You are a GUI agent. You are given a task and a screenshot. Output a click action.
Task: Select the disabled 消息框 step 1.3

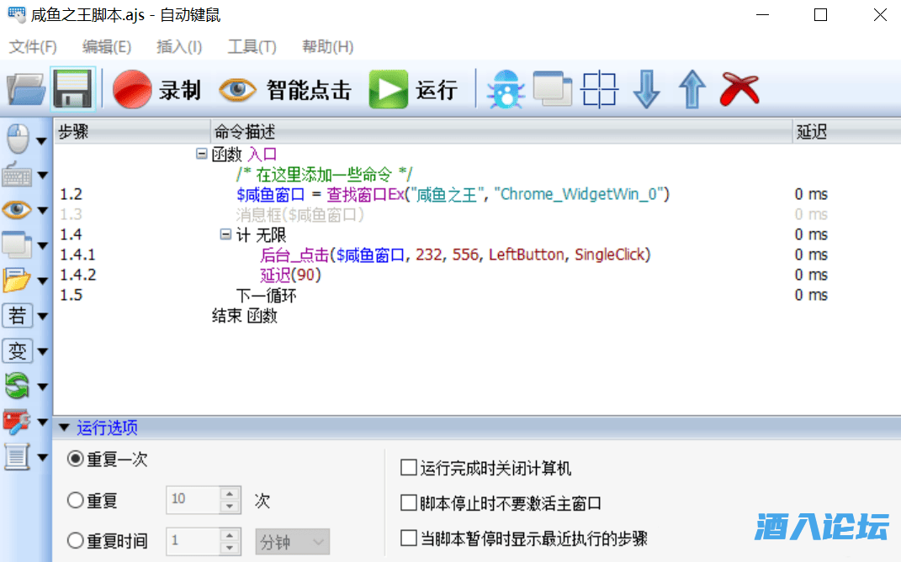(x=300, y=214)
